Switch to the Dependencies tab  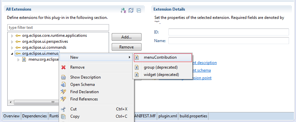pos(34,116)
